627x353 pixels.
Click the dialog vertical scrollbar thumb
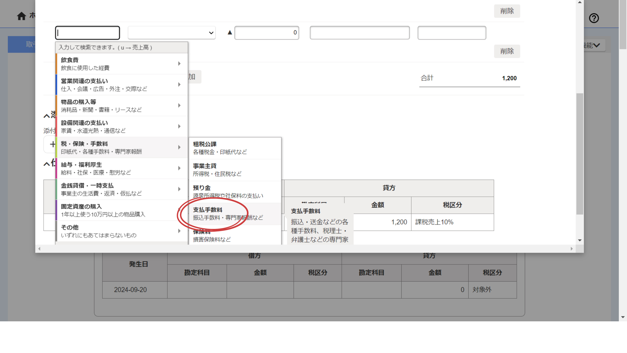pyautogui.click(x=580, y=154)
